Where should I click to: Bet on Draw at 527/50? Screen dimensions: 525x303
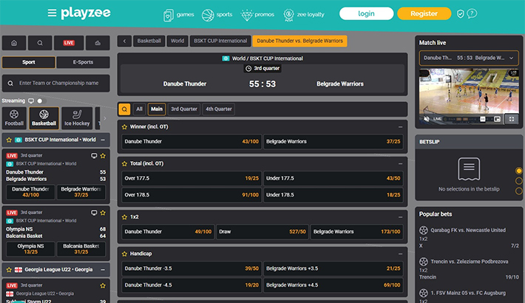(x=262, y=232)
